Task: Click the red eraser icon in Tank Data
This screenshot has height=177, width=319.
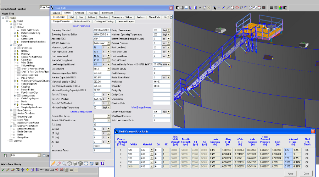Action: click(x=59, y=163)
